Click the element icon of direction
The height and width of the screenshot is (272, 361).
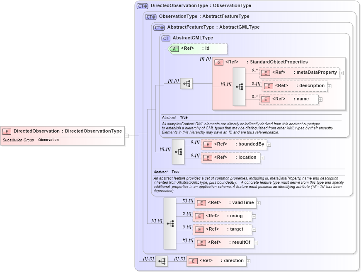pyautogui.click(x=193, y=261)
